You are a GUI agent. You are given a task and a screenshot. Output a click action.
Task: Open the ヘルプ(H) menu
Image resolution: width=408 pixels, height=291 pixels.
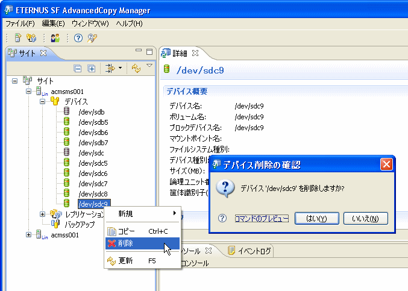pyautogui.click(x=129, y=23)
